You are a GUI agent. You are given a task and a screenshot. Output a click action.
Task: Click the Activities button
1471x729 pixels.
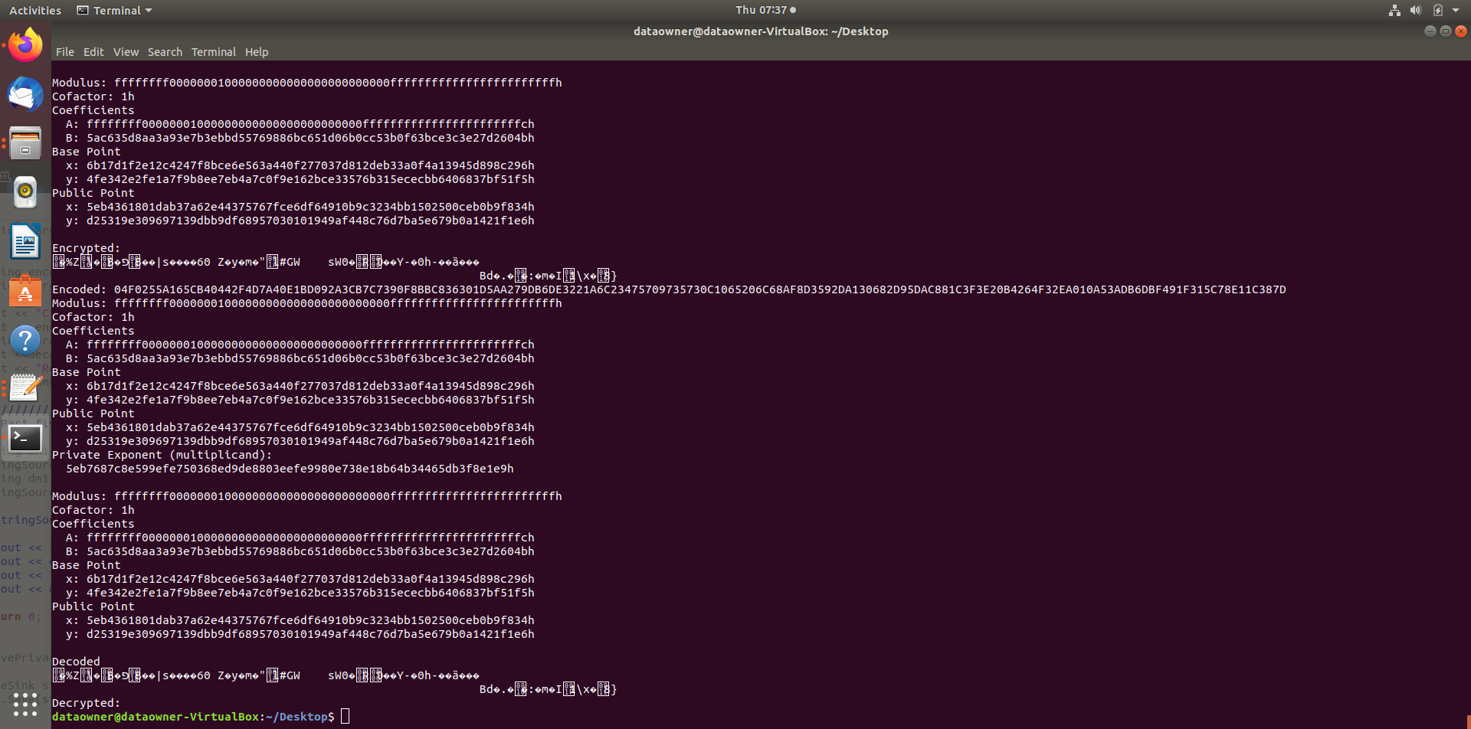point(35,10)
